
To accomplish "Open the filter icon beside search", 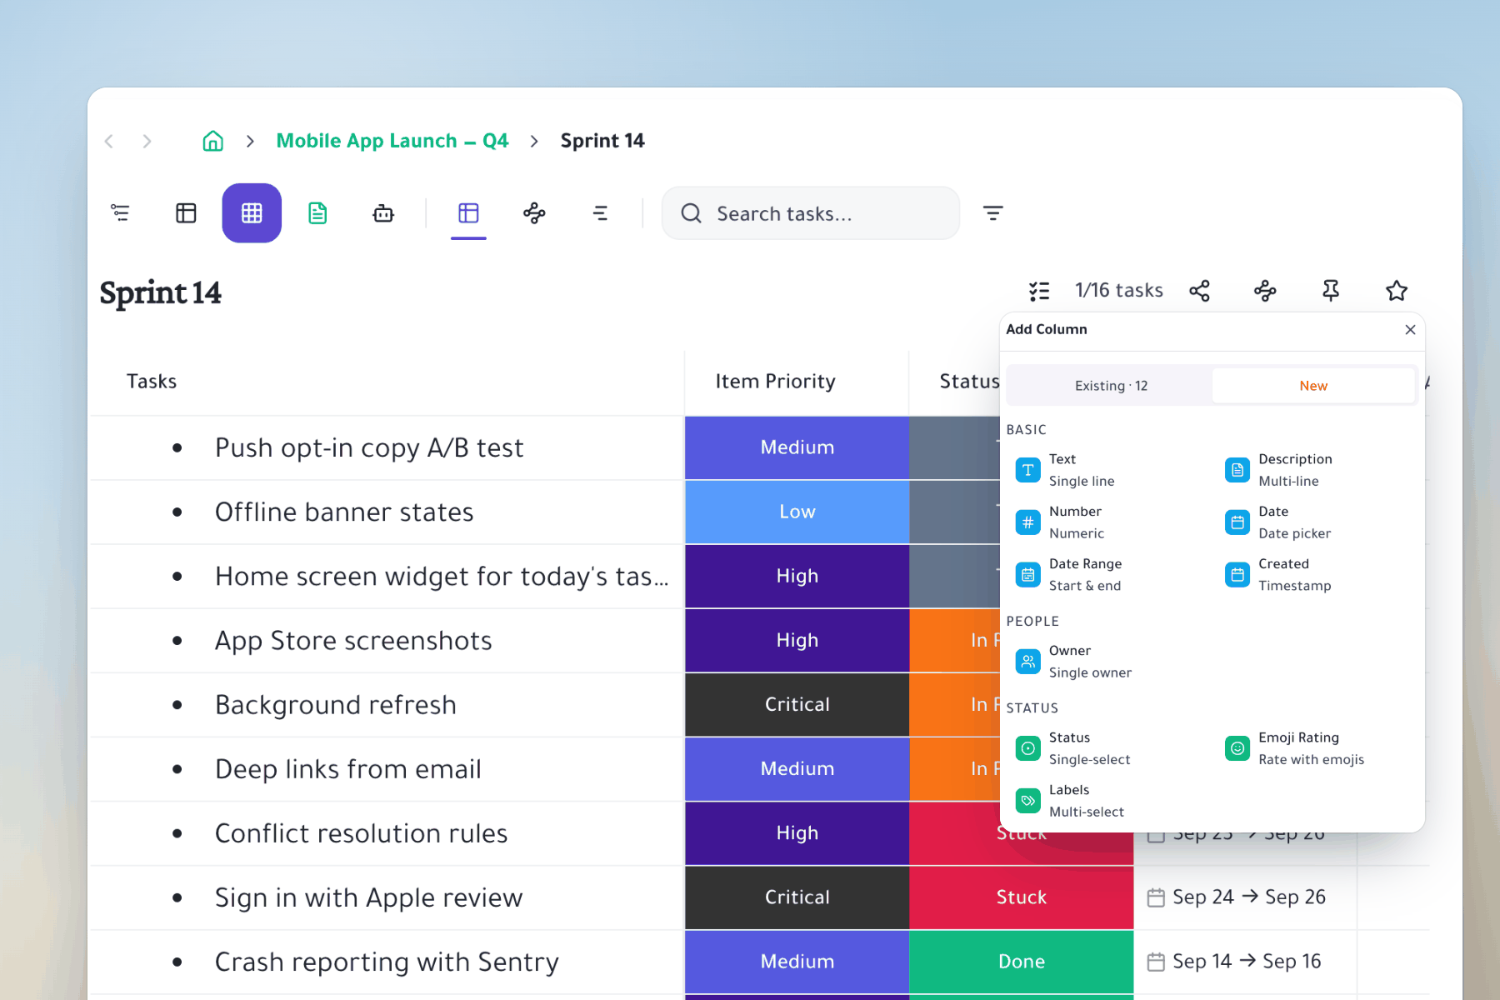I will [992, 213].
